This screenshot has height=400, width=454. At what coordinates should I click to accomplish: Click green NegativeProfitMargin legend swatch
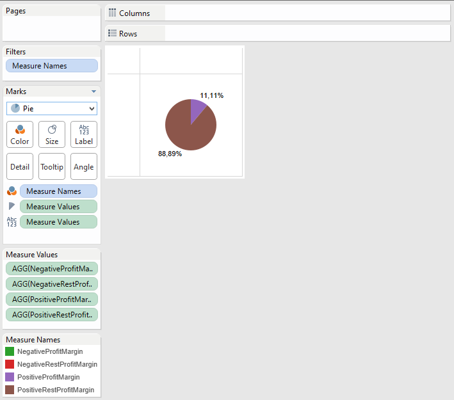(x=10, y=351)
